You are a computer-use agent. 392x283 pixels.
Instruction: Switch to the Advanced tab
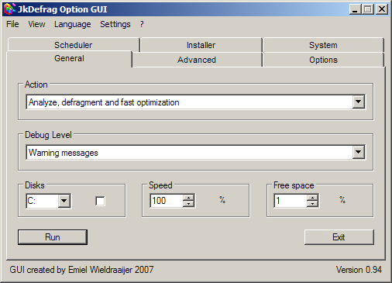[197, 60]
